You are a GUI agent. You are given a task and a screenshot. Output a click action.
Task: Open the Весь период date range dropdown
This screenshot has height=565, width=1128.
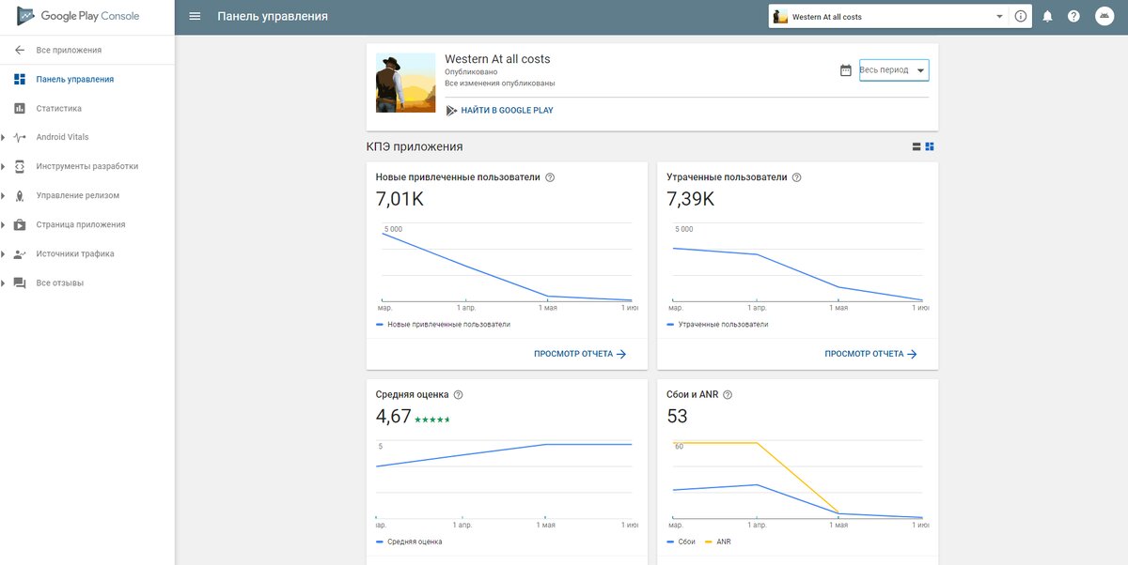tap(894, 70)
